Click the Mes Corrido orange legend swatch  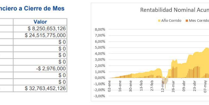pos(187,21)
